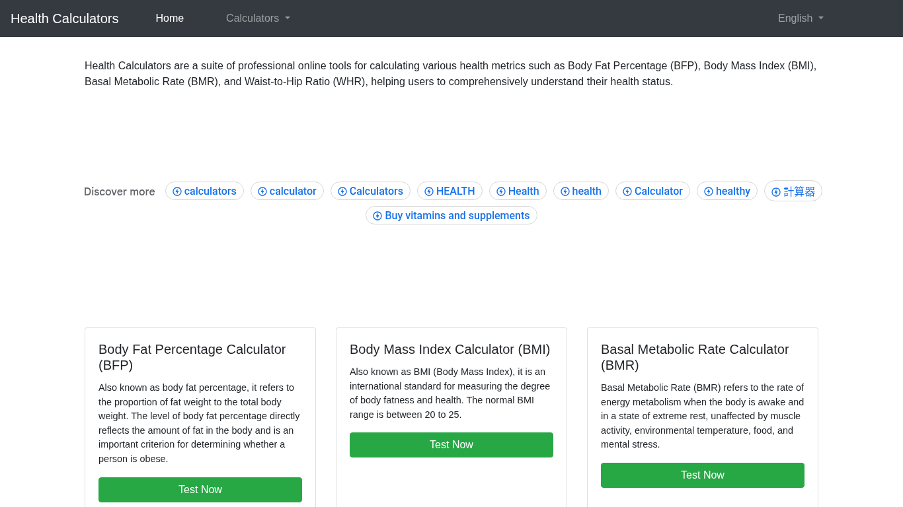Click the plus icon beside Buy vitamins and supplements
This screenshot has width=903, height=507.
(377, 215)
